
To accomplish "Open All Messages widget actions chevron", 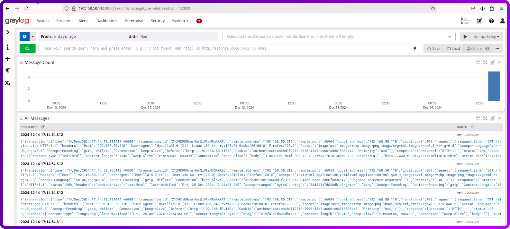I will coord(499,118).
